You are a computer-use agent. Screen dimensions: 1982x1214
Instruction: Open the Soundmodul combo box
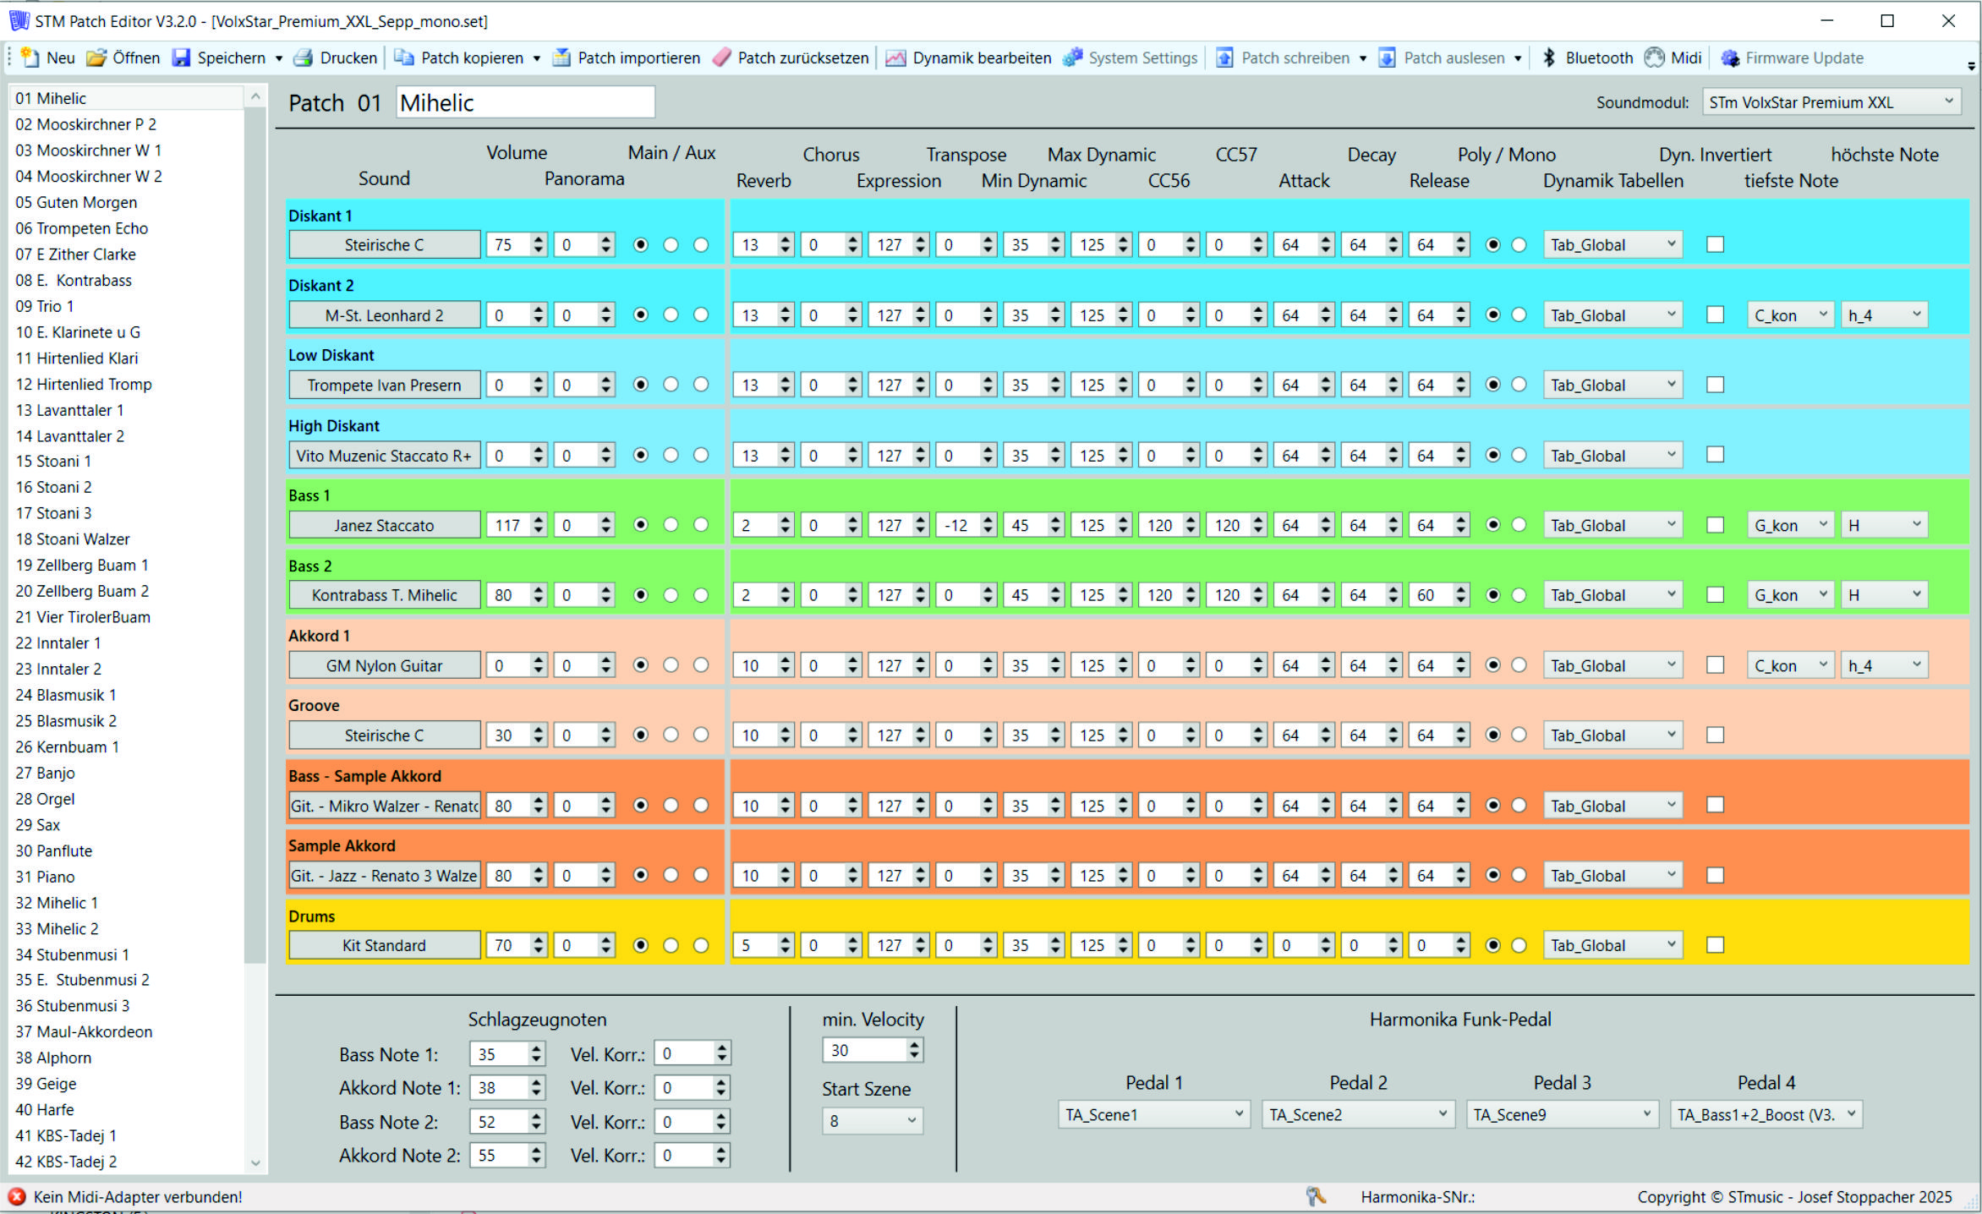pyautogui.click(x=1831, y=102)
